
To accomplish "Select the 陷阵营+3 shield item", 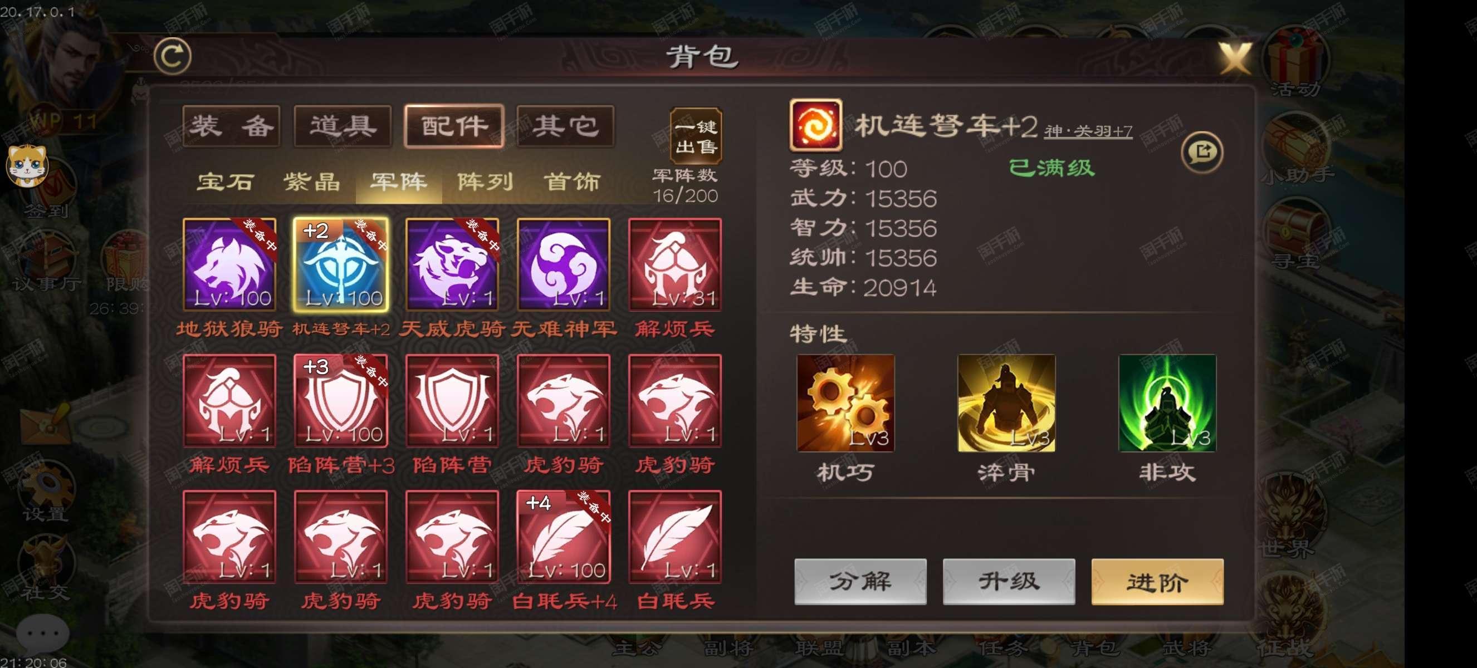I will (341, 400).
